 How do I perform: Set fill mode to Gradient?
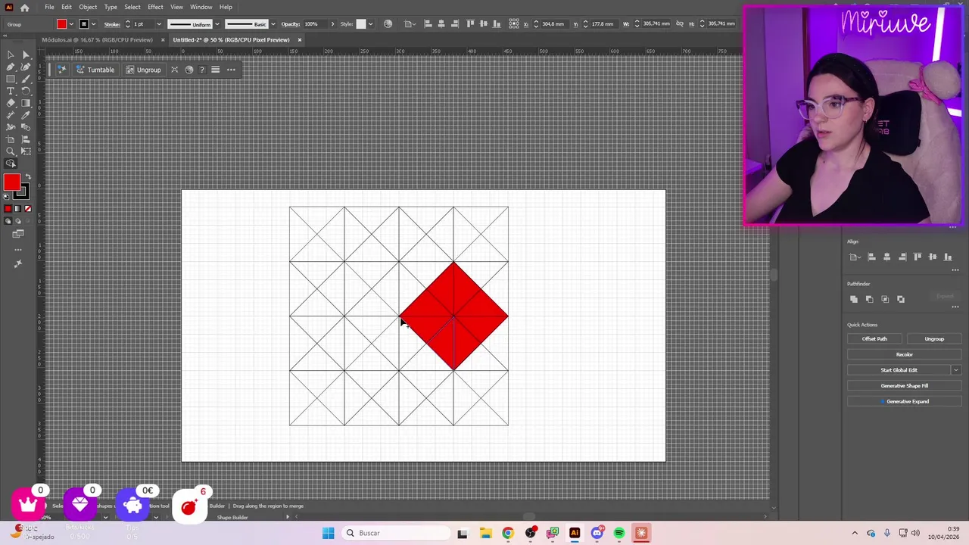point(18,208)
